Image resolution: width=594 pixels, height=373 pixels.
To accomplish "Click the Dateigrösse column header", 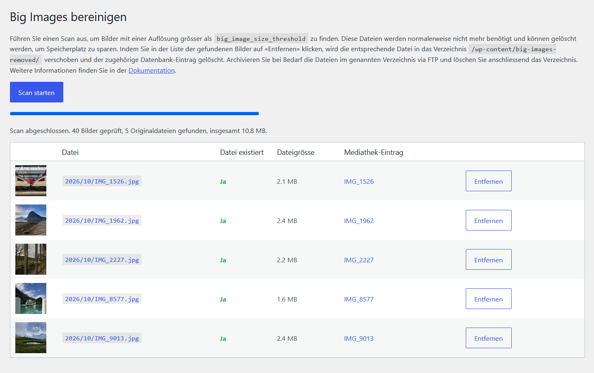I will coord(296,152).
